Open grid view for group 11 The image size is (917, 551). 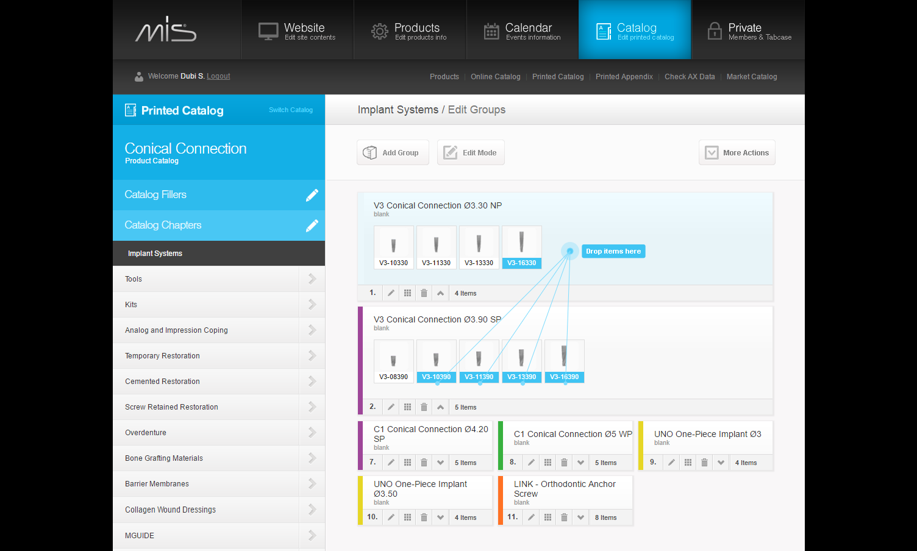[548, 517]
